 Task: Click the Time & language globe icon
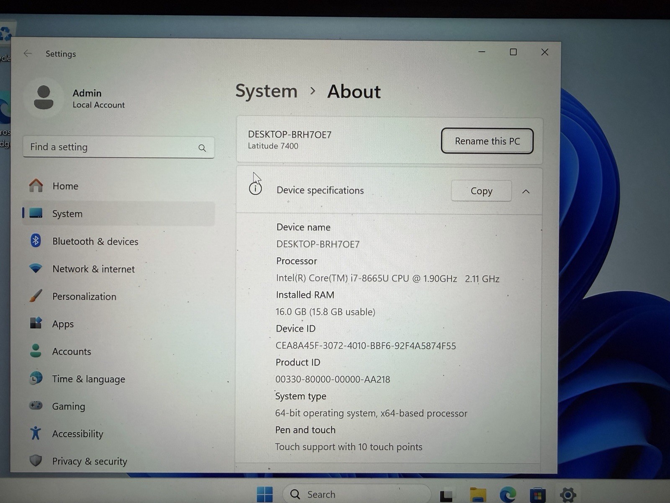click(36, 378)
